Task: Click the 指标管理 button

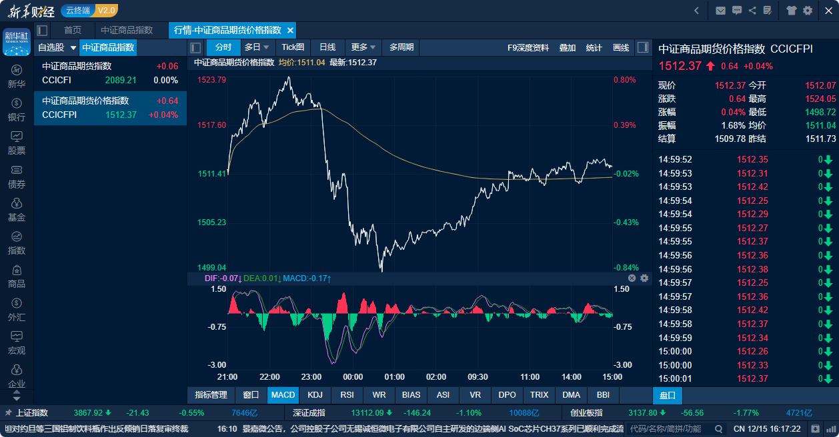Action: (211, 394)
